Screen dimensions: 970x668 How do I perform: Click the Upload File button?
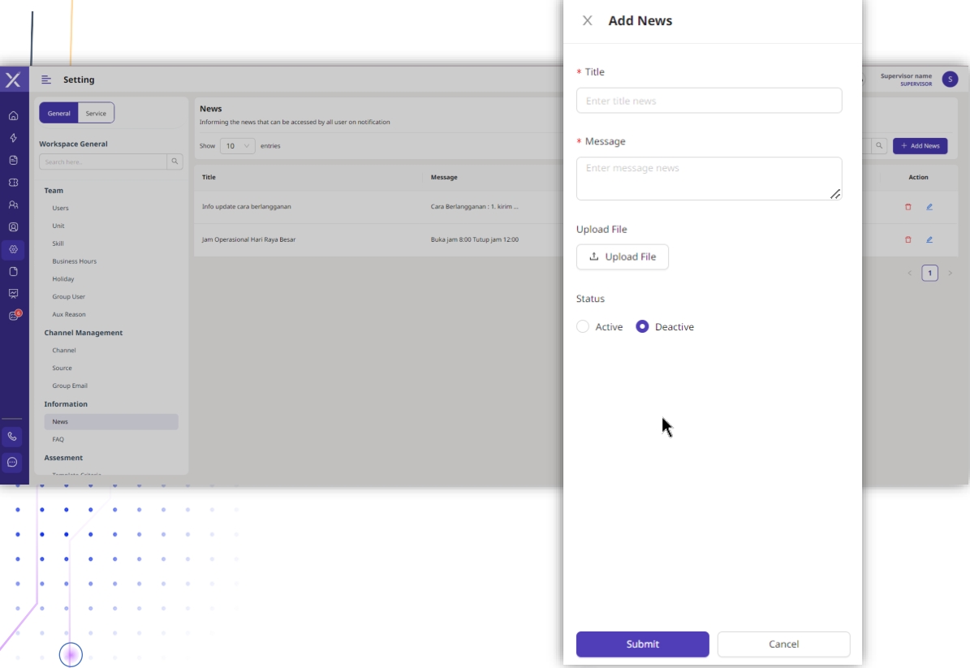point(623,257)
